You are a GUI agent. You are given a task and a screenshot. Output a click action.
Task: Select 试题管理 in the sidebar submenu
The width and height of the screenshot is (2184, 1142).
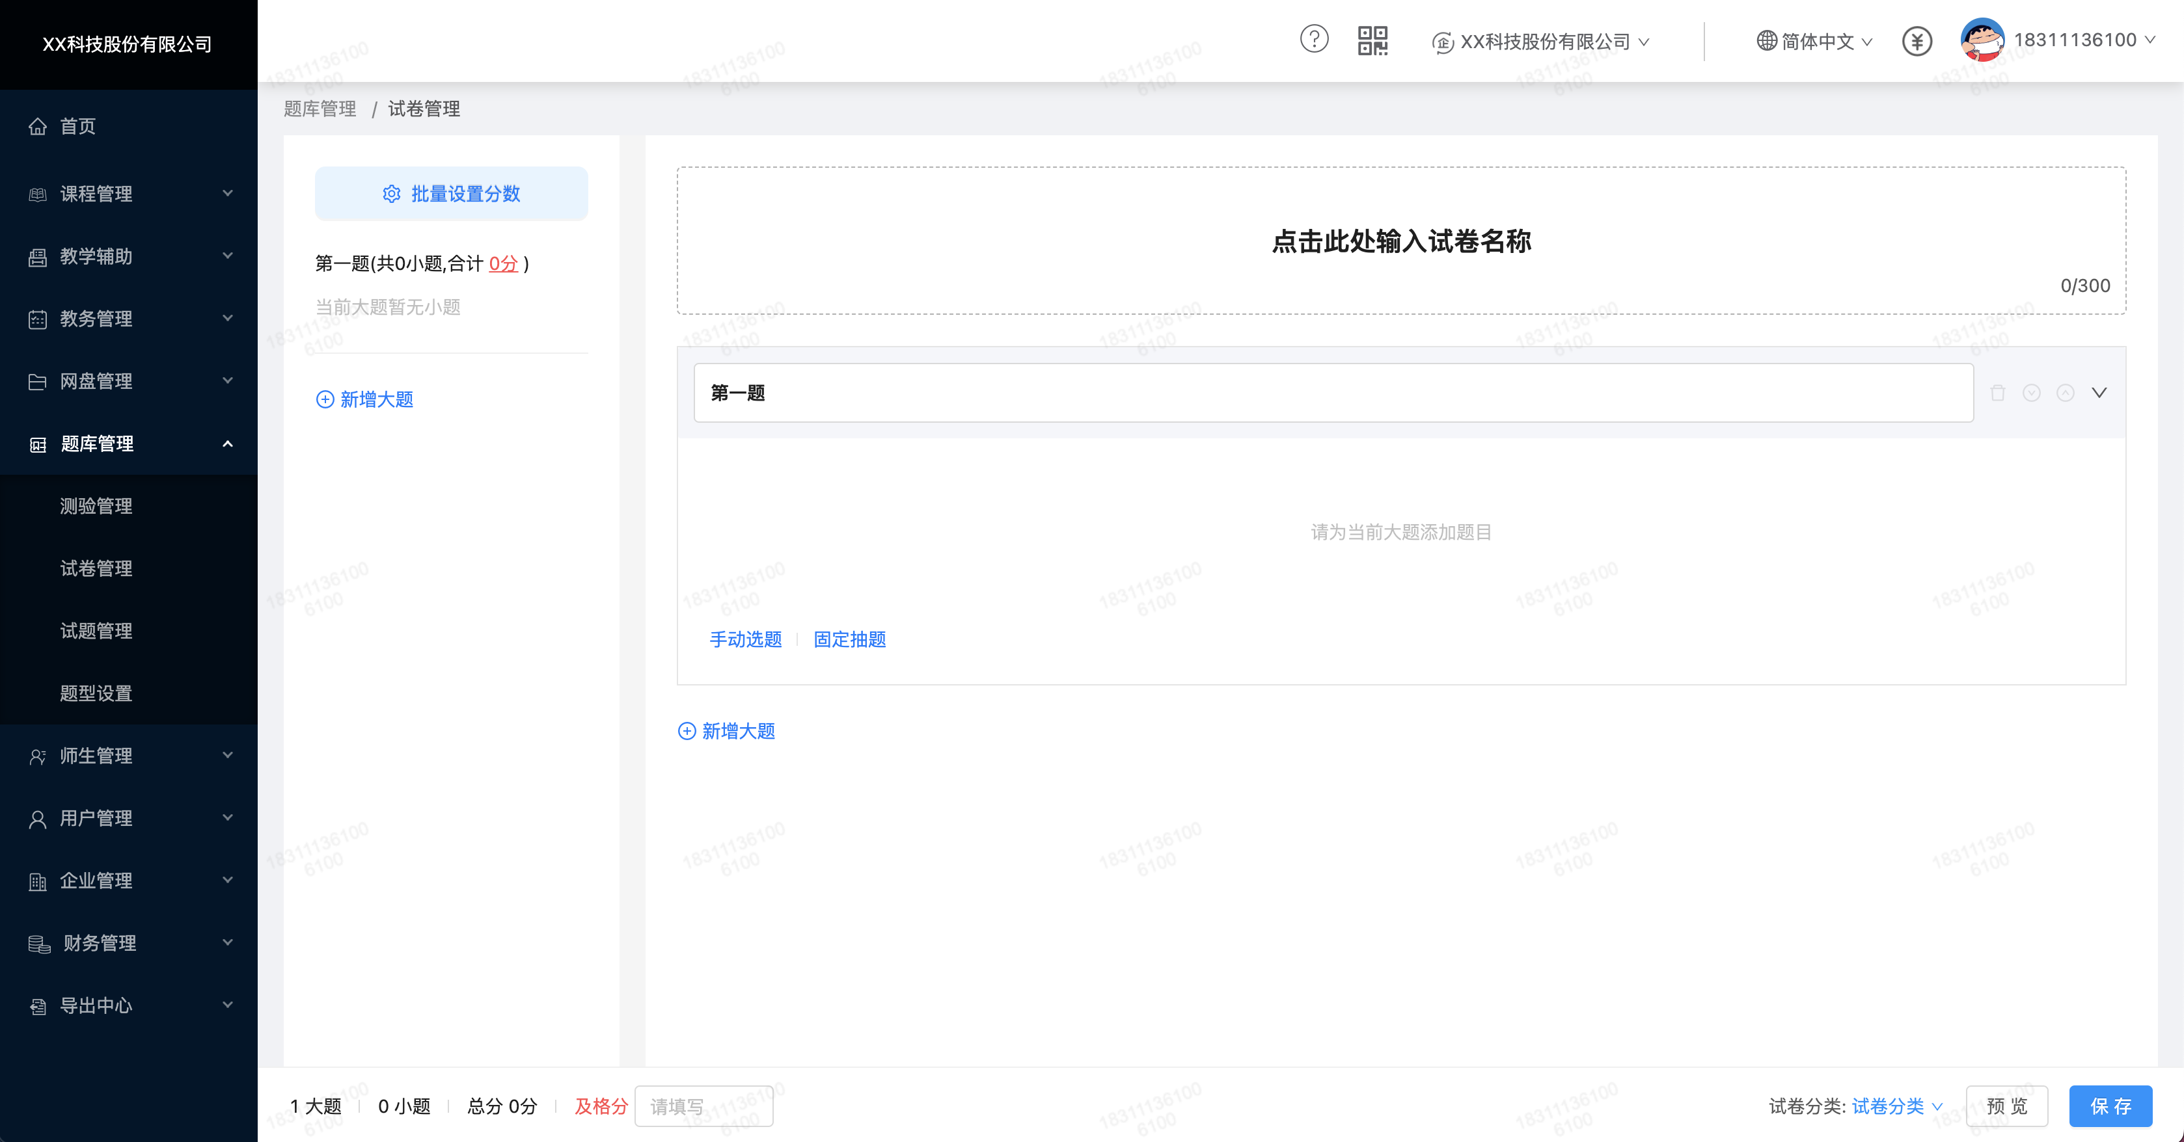(96, 631)
